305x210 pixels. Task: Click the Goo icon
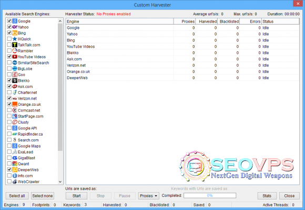point(15,74)
